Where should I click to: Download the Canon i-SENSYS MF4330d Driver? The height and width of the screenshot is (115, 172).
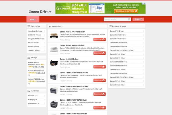coord(99,80)
